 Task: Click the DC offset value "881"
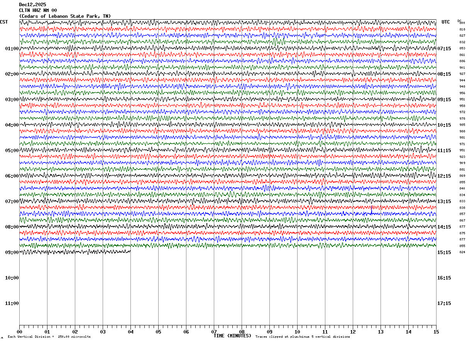coord(462,169)
